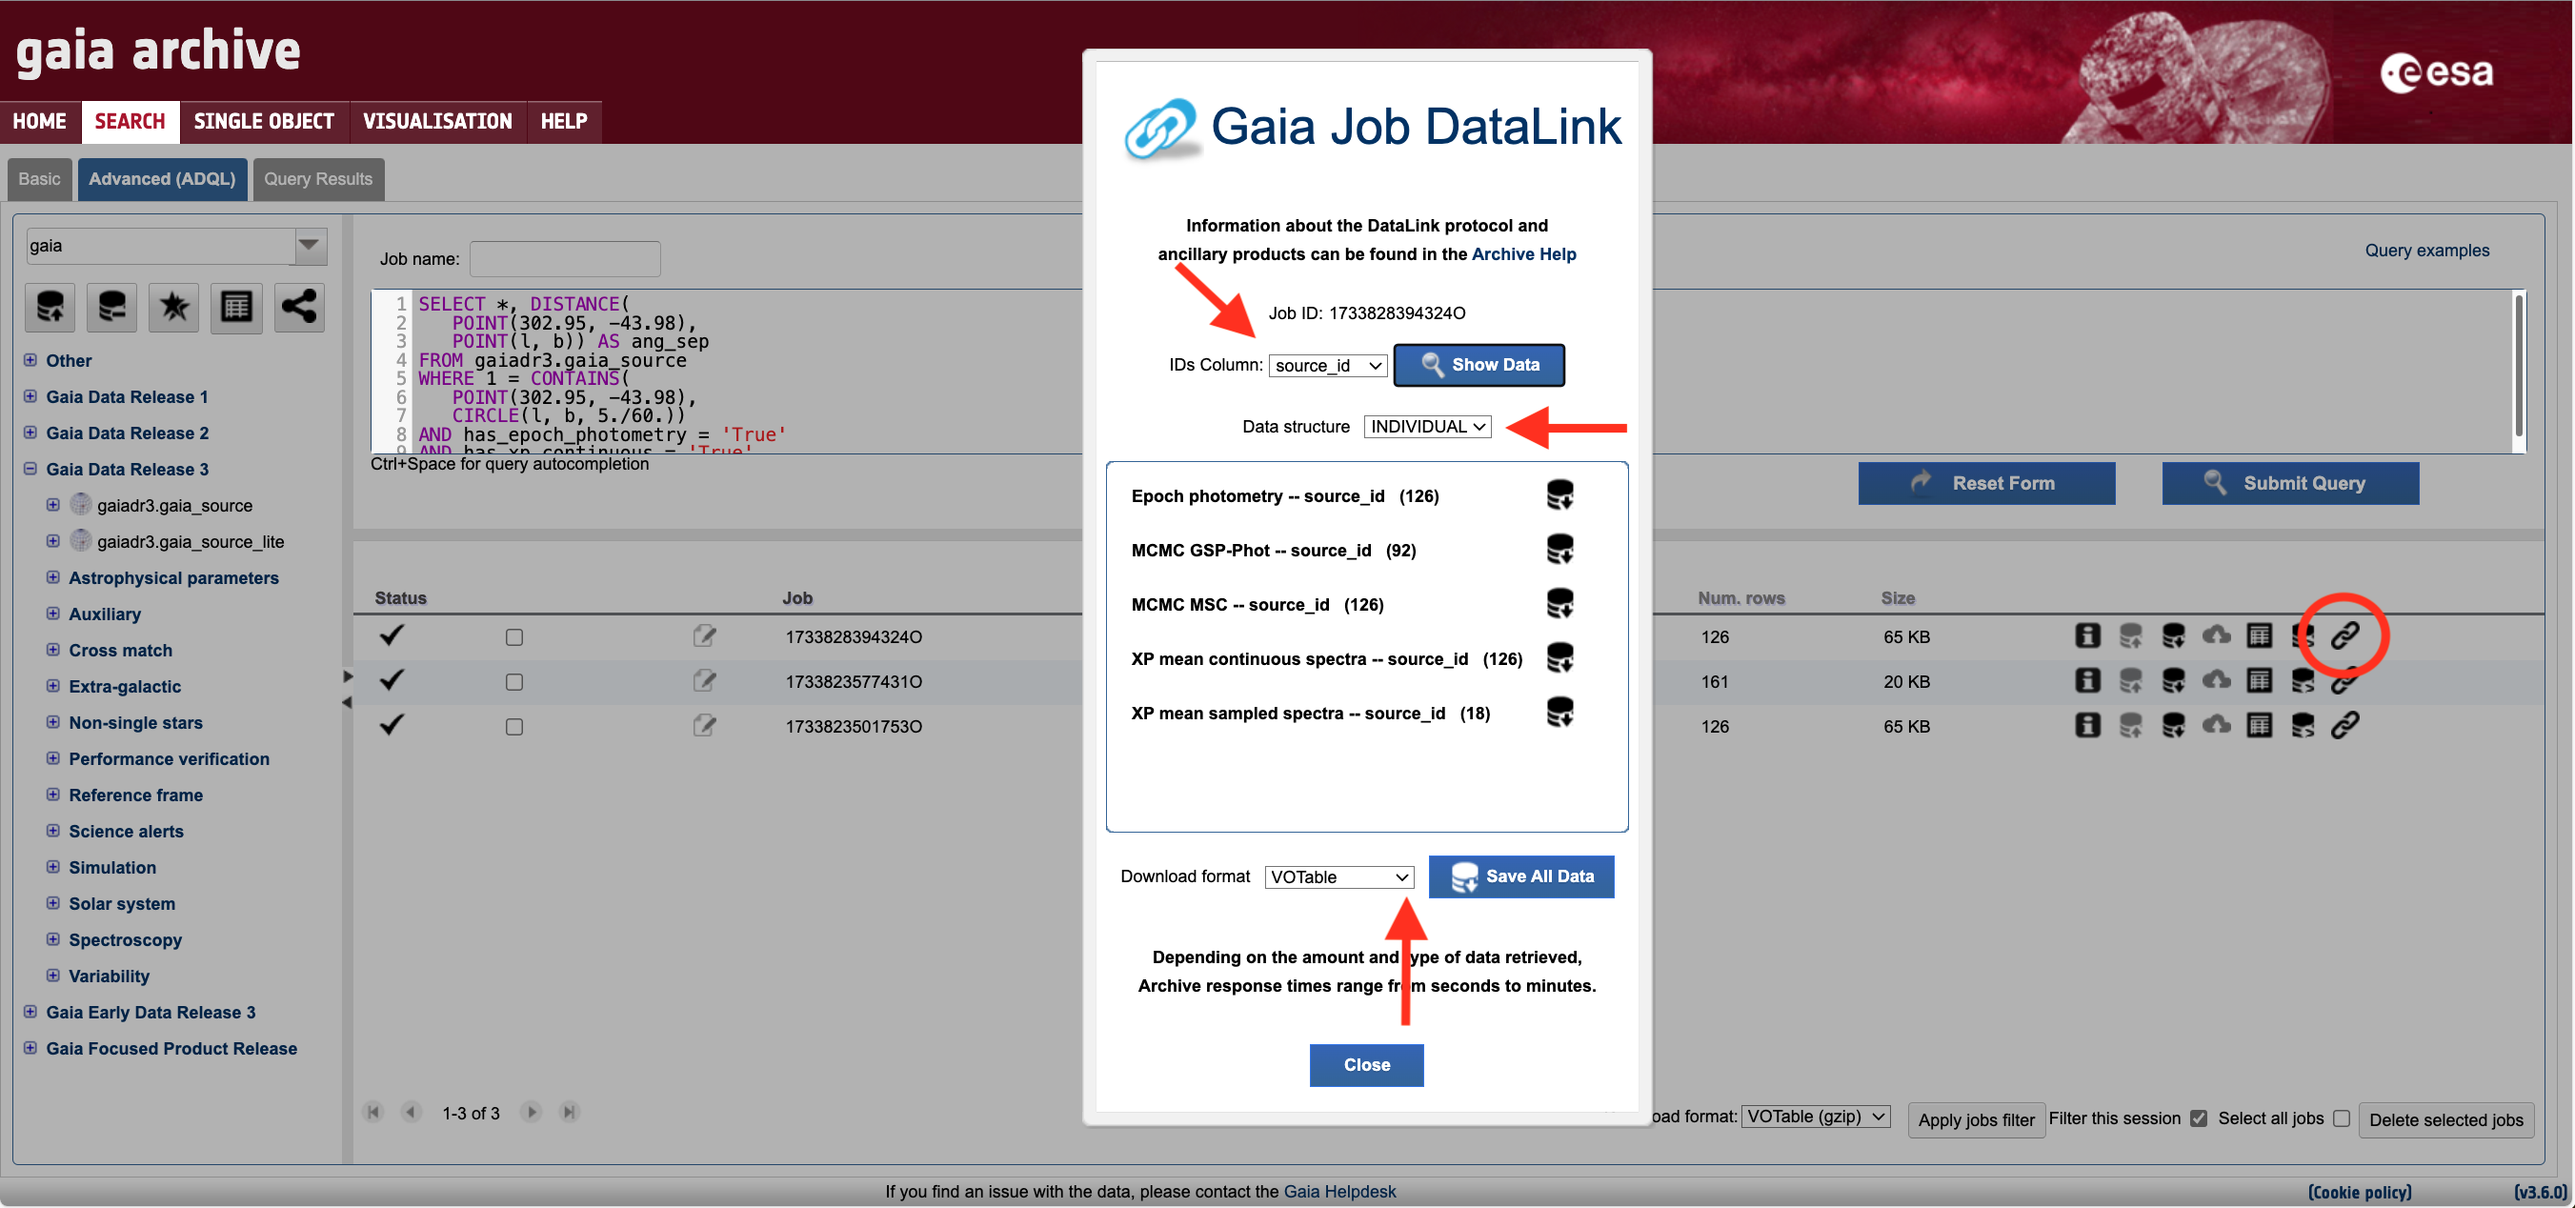Tick checkbox for job 1733823577431O
Image resolution: width=2575 pixels, height=1208 pixels.
[x=513, y=682]
